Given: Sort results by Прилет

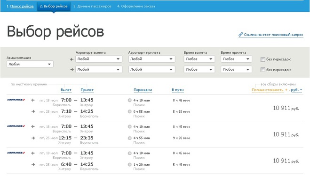Looking at the screenshot, I should [x=87, y=90].
